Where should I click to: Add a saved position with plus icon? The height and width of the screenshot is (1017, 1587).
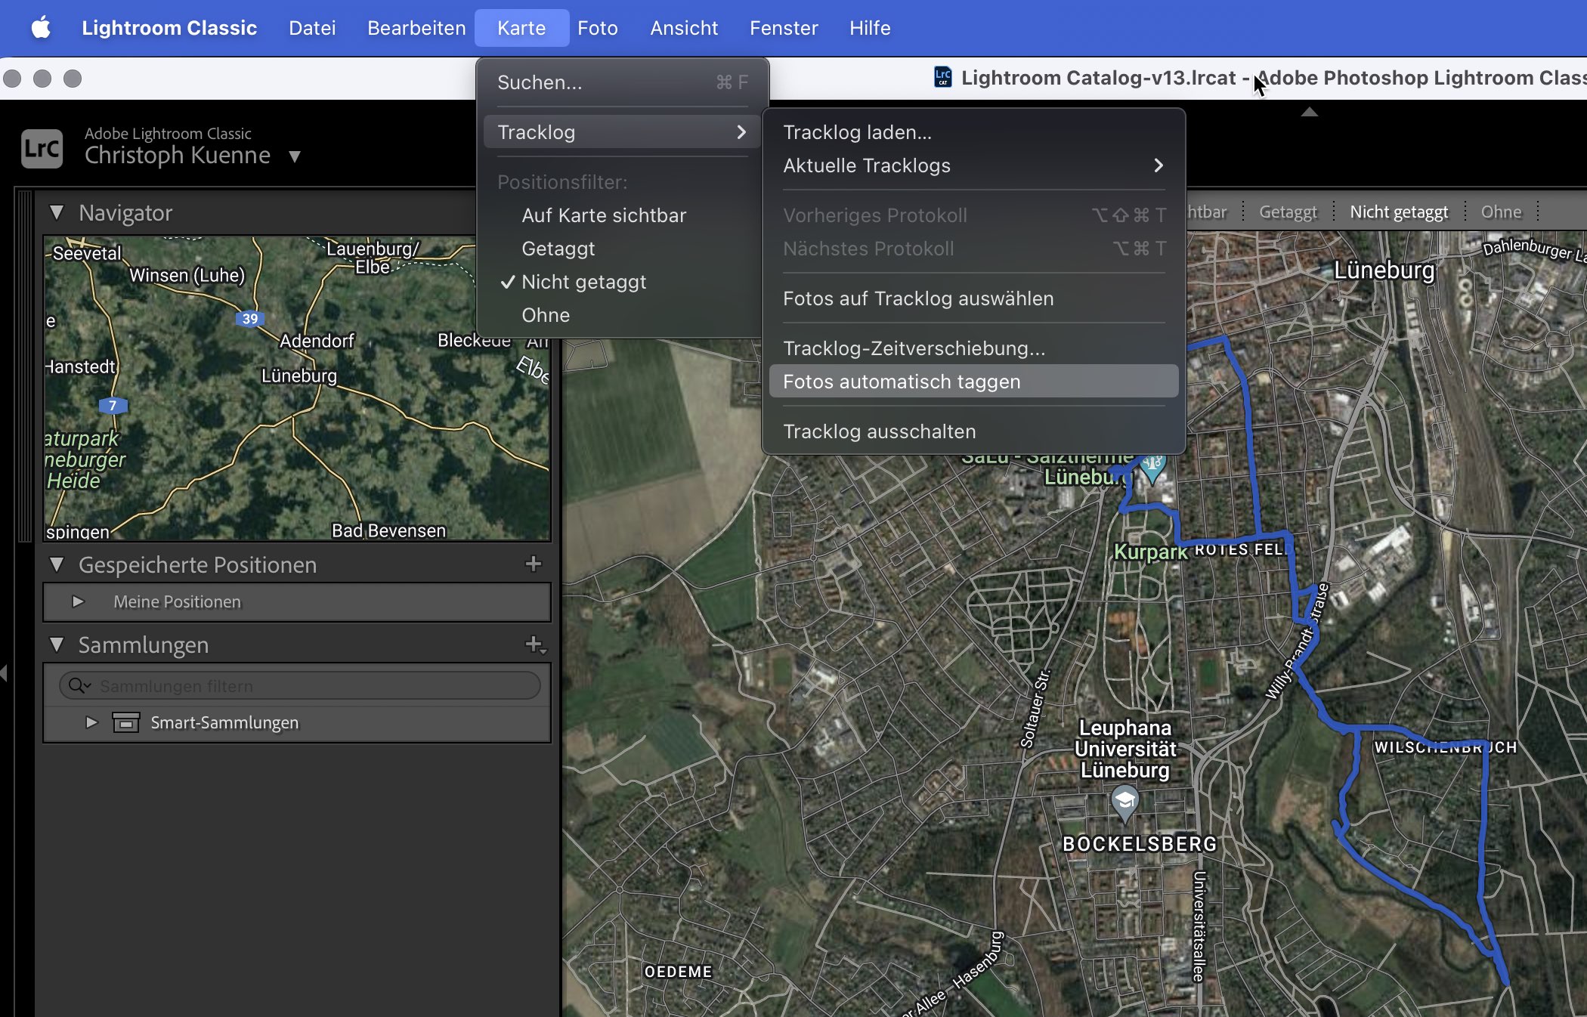click(x=534, y=564)
